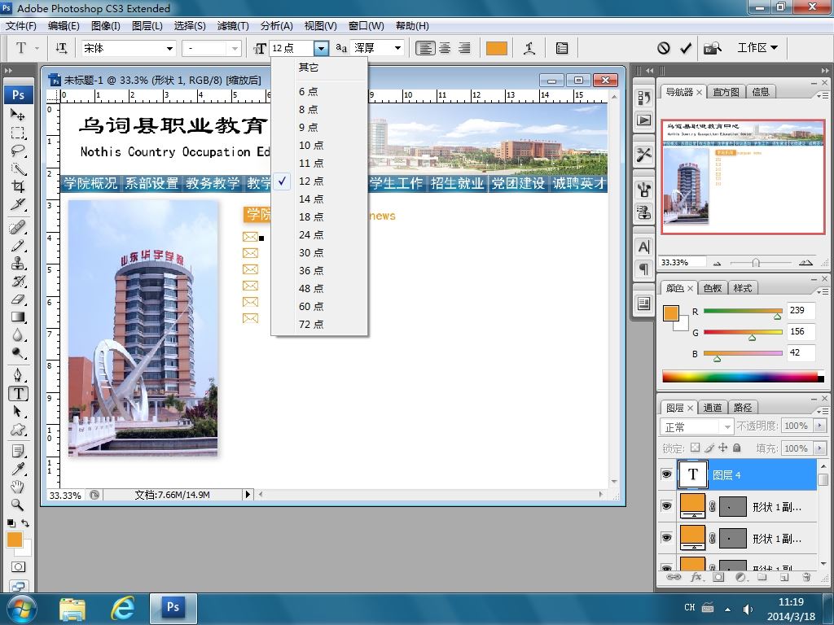Open the 文件(F) menu

pyautogui.click(x=20, y=25)
